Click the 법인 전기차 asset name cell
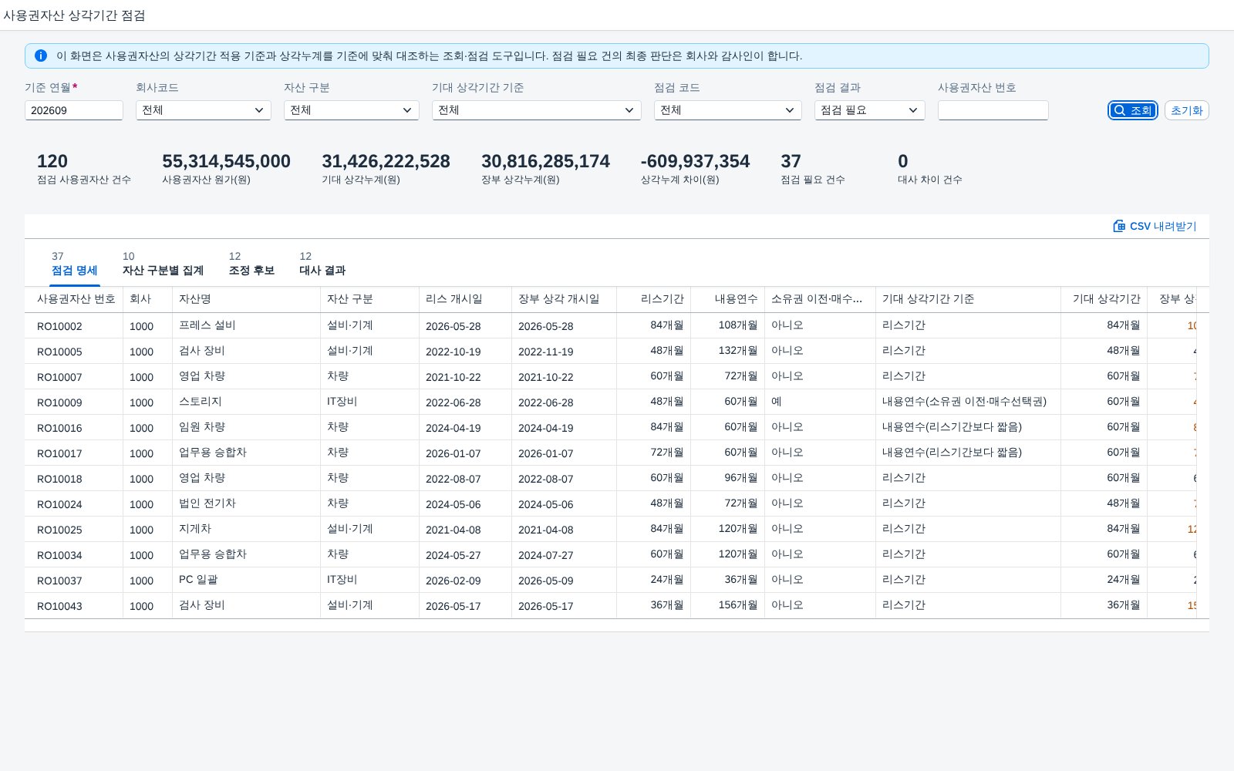The height and width of the screenshot is (771, 1234). tap(207, 503)
